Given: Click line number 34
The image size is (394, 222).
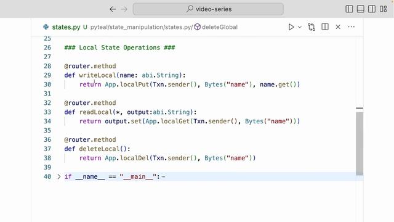Looking at the screenshot, I should pyautogui.click(x=47, y=121).
